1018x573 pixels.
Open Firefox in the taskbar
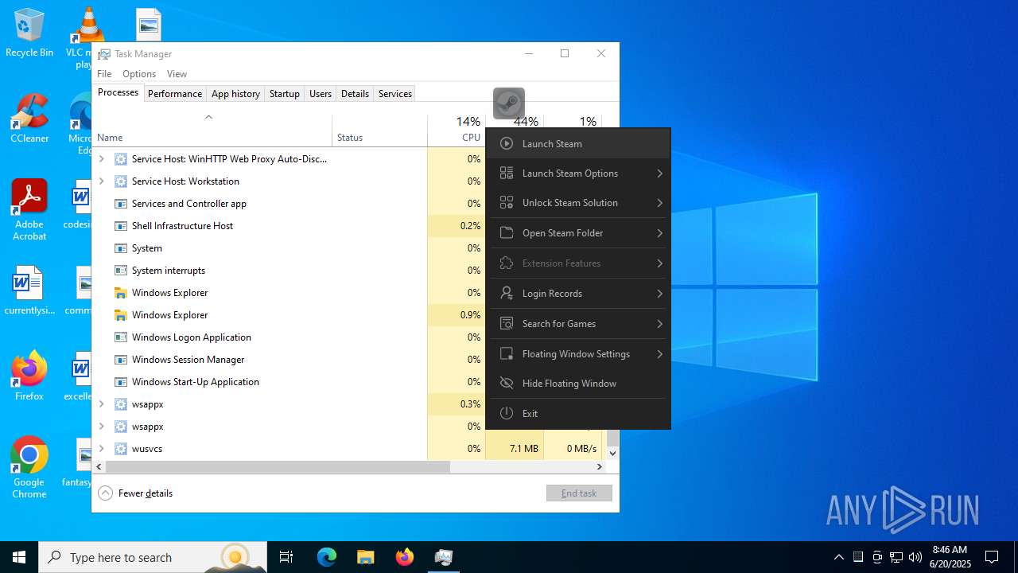point(405,557)
